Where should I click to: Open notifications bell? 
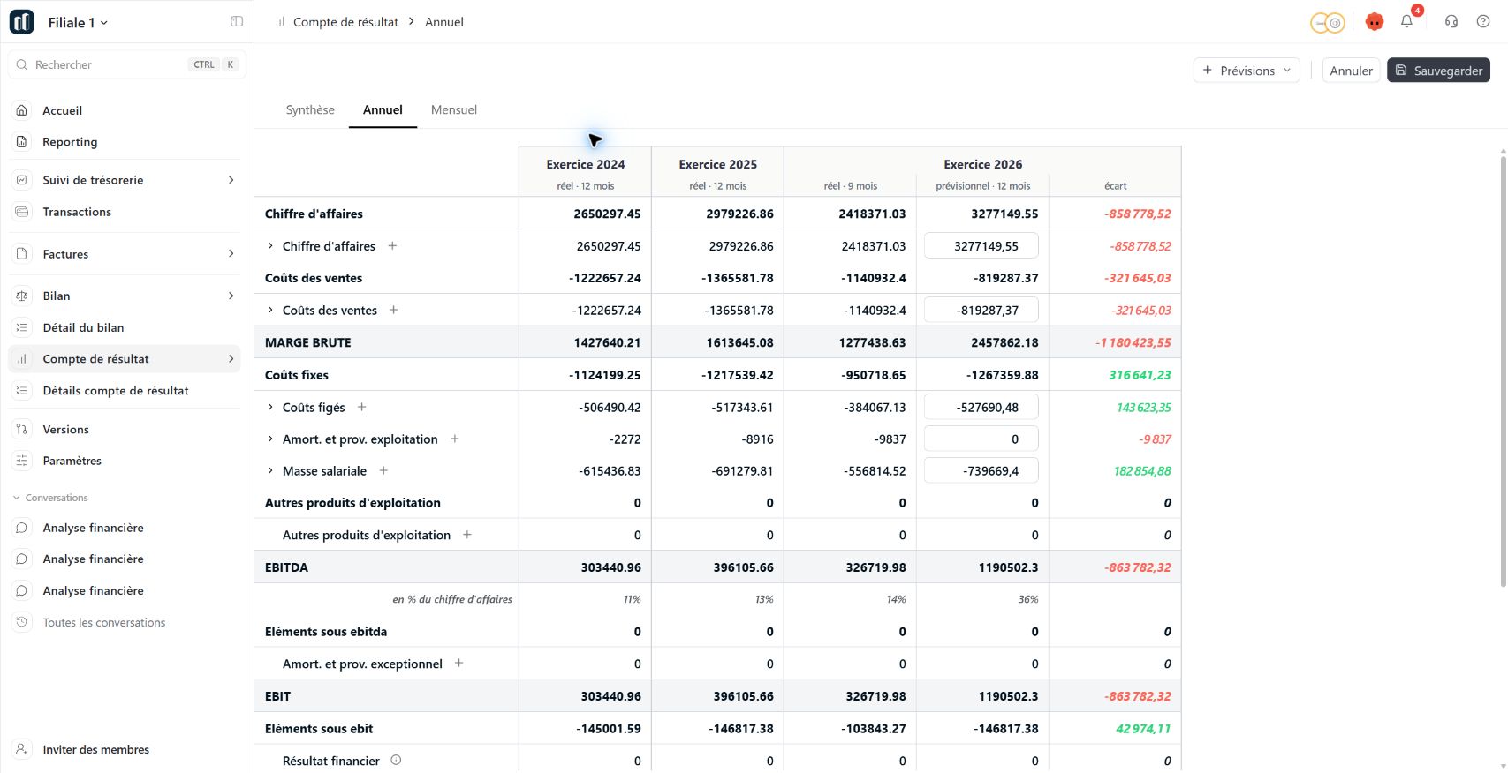pyautogui.click(x=1406, y=22)
